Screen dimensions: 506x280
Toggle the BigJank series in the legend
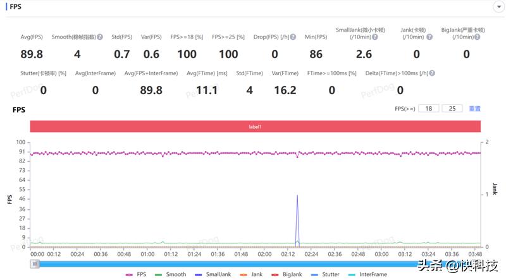287,274
